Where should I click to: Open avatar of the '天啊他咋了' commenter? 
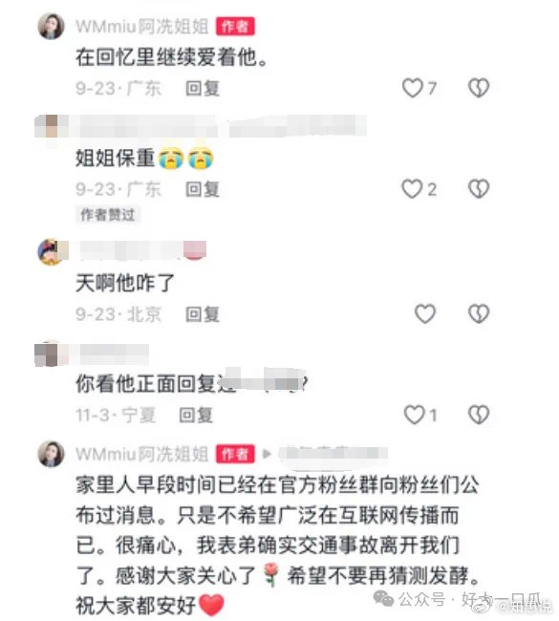pos(52,252)
